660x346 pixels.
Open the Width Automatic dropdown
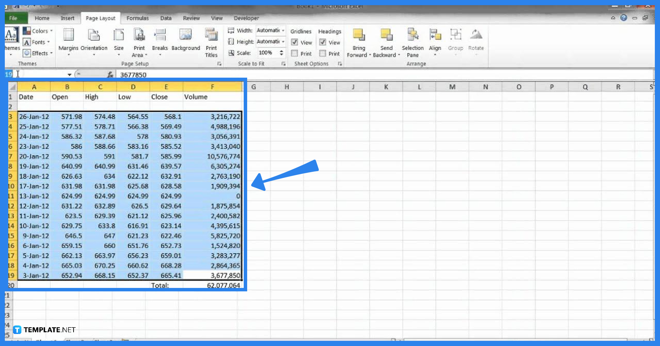tap(283, 31)
